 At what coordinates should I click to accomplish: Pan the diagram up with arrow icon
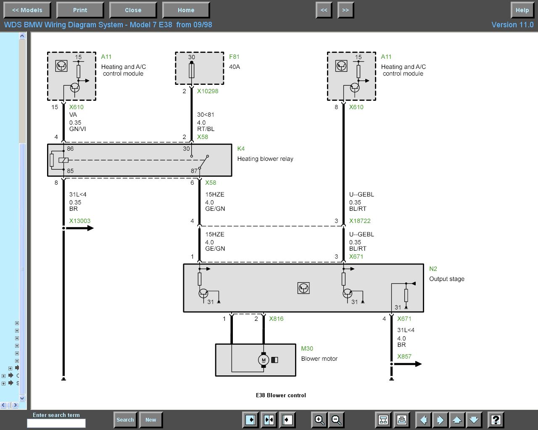click(x=457, y=420)
